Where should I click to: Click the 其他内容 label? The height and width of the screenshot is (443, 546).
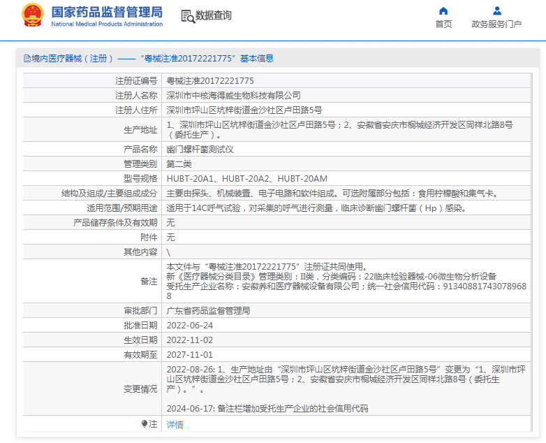click(x=140, y=252)
